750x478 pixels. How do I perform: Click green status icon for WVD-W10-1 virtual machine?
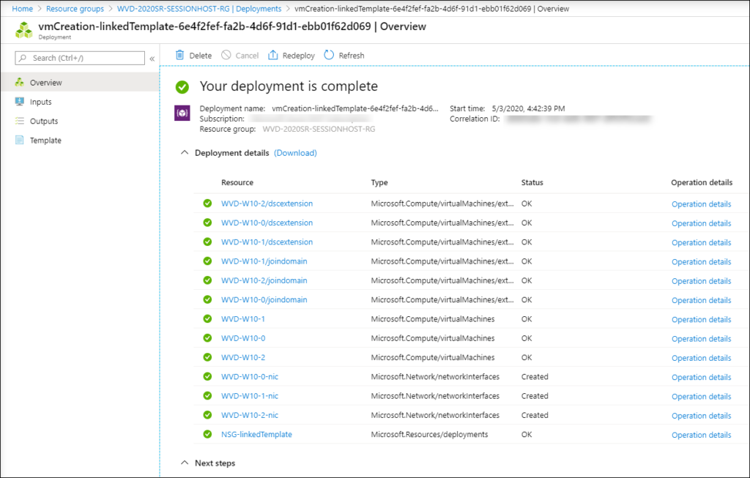[x=207, y=319]
